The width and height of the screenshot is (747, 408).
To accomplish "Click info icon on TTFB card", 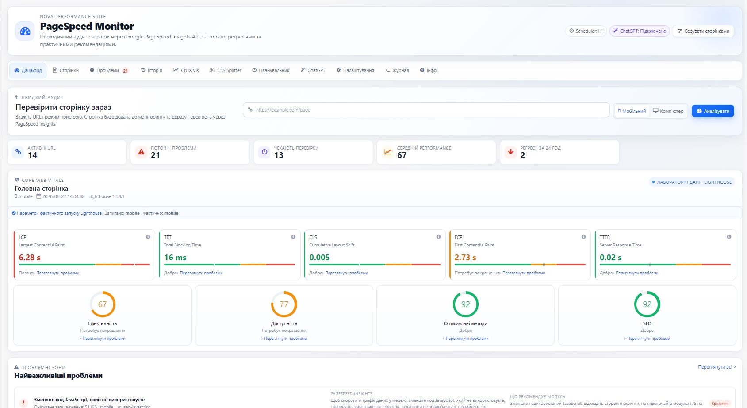I will click(x=729, y=237).
